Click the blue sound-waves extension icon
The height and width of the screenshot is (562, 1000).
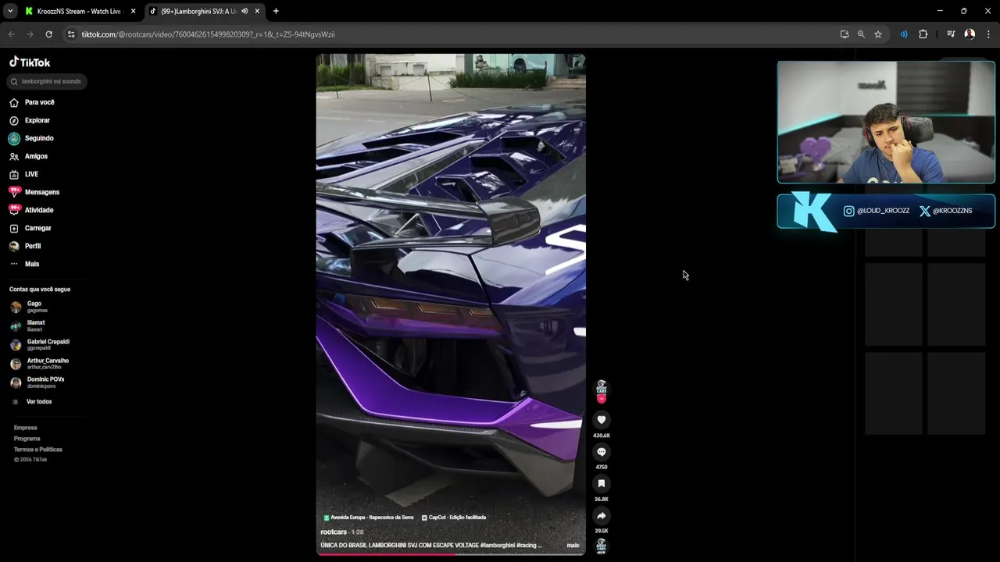pyautogui.click(x=904, y=34)
